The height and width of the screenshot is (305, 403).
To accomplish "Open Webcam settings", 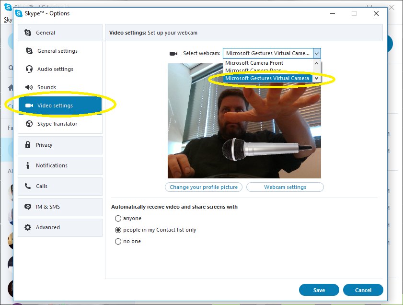I will [x=285, y=187].
